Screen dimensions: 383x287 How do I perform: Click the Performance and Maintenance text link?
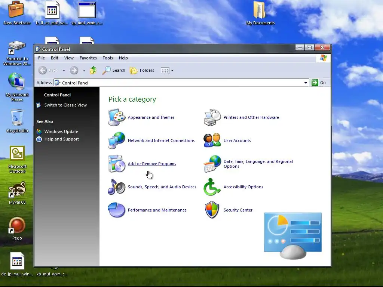(157, 210)
